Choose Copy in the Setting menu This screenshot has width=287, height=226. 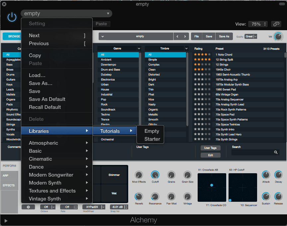57,55
